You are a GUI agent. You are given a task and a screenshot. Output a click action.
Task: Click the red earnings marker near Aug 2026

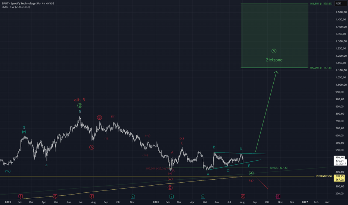pyautogui.click(x=243, y=196)
